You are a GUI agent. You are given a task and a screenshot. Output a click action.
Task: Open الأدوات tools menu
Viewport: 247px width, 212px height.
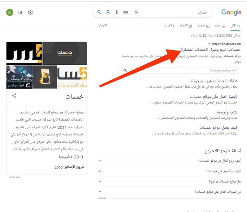[x=102, y=26]
